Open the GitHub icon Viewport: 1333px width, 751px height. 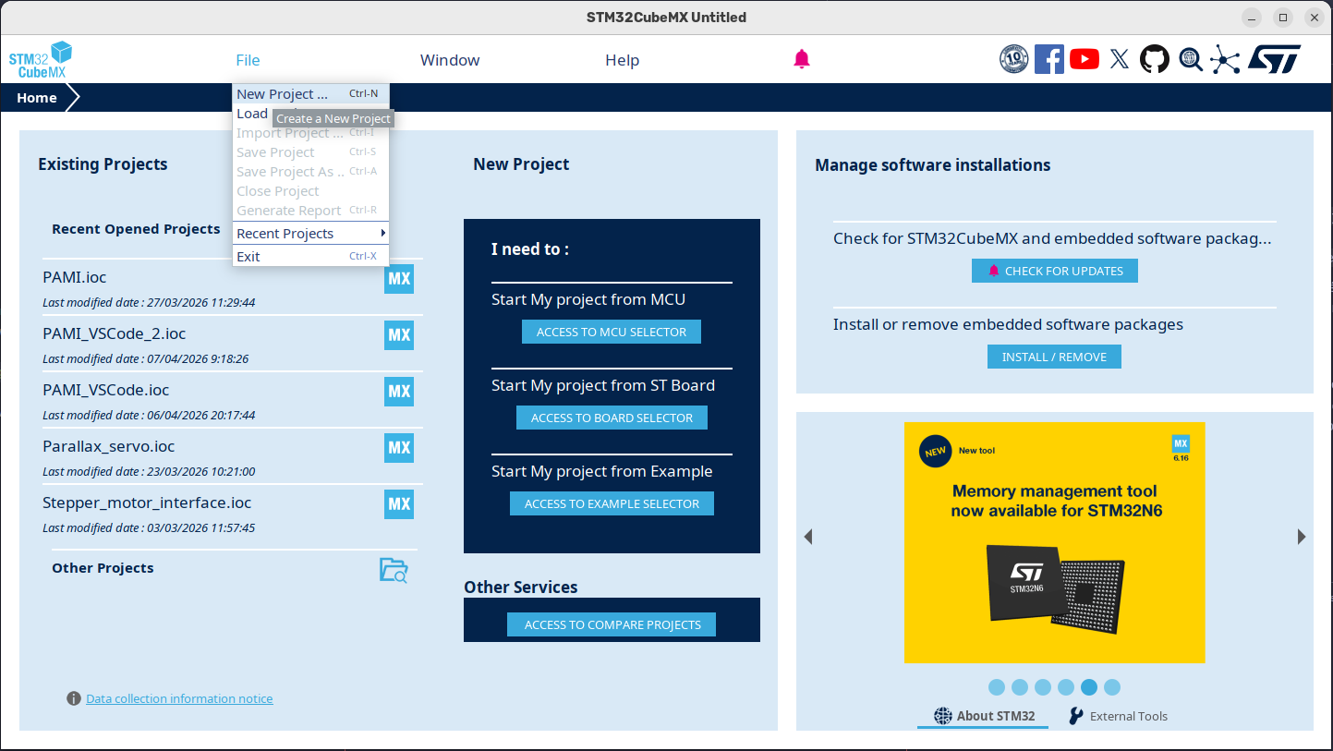pos(1154,59)
